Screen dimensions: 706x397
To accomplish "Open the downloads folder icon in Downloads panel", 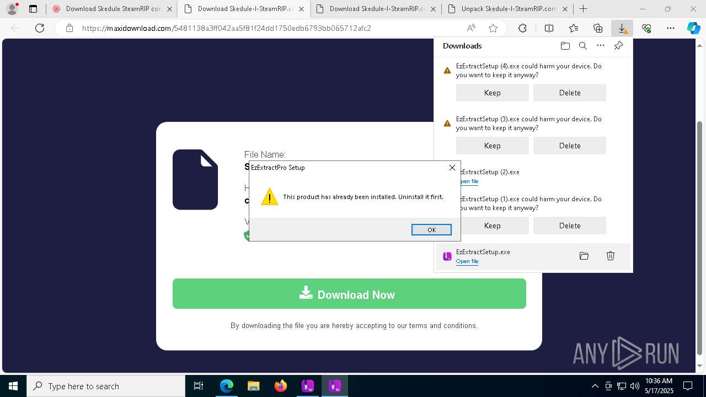I will tap(565, 46).
